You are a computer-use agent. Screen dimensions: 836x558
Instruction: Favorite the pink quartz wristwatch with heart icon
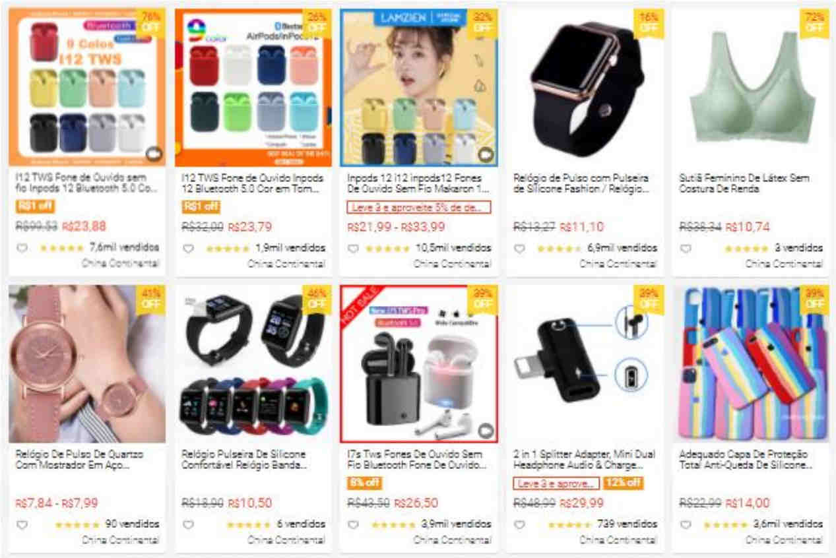click(x=22, y=525)
